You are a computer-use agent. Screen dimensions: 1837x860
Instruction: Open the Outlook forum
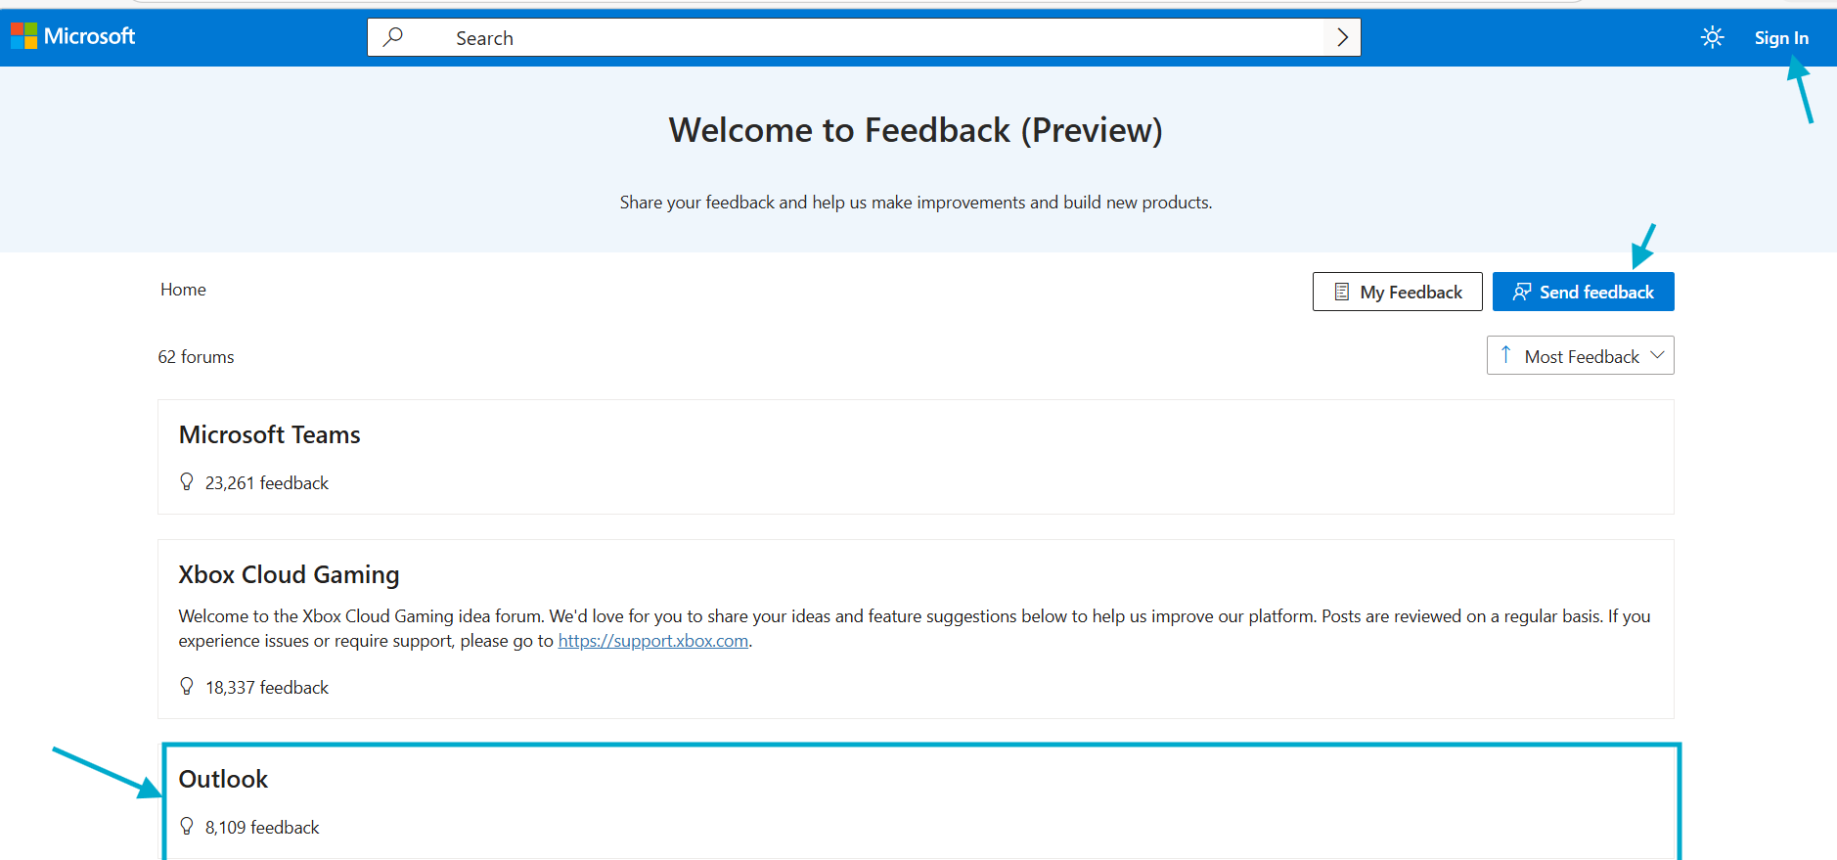coord(223,779)
